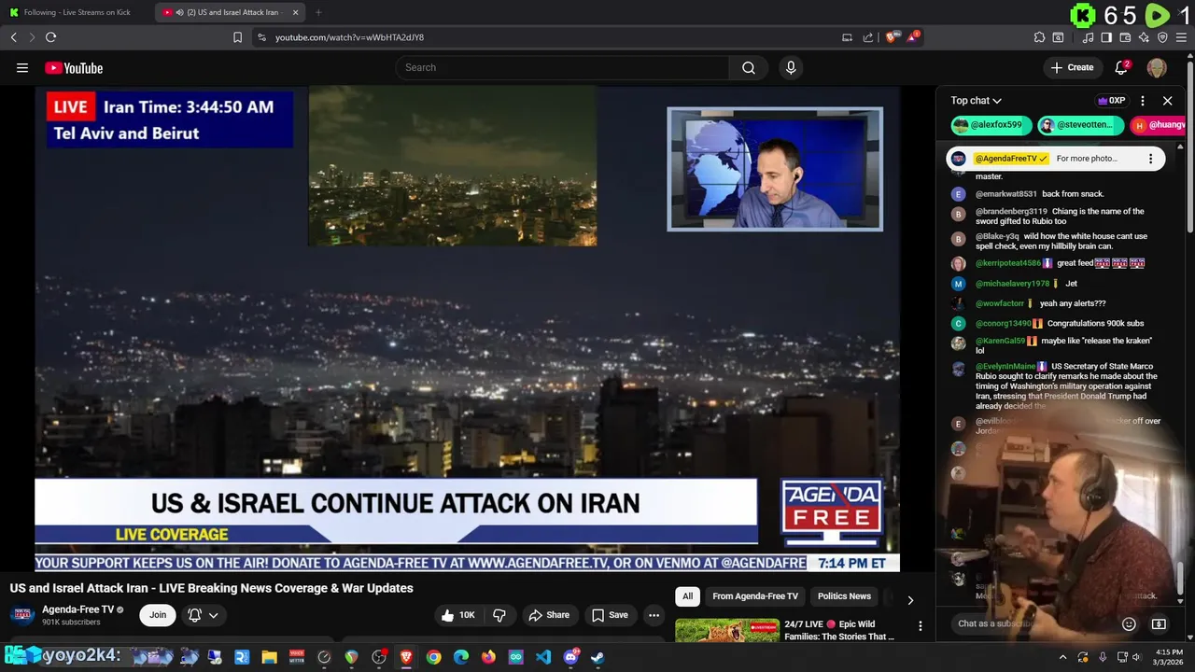Open Brave browser in Windows taskbar

tap(406, 657)
